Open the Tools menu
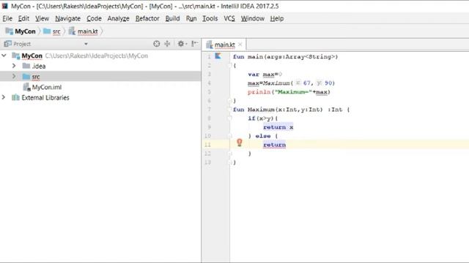The image size is (469, 263). tap(210, 18)
